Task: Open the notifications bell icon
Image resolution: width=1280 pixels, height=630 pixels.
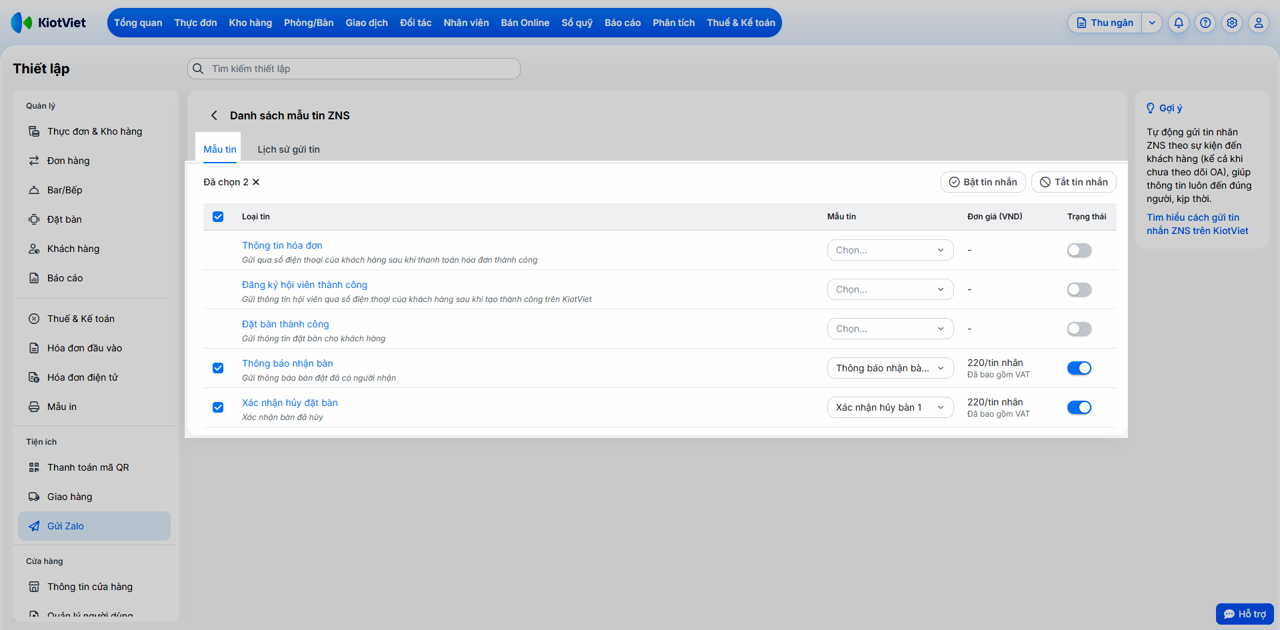Action: click(1179, 23)
